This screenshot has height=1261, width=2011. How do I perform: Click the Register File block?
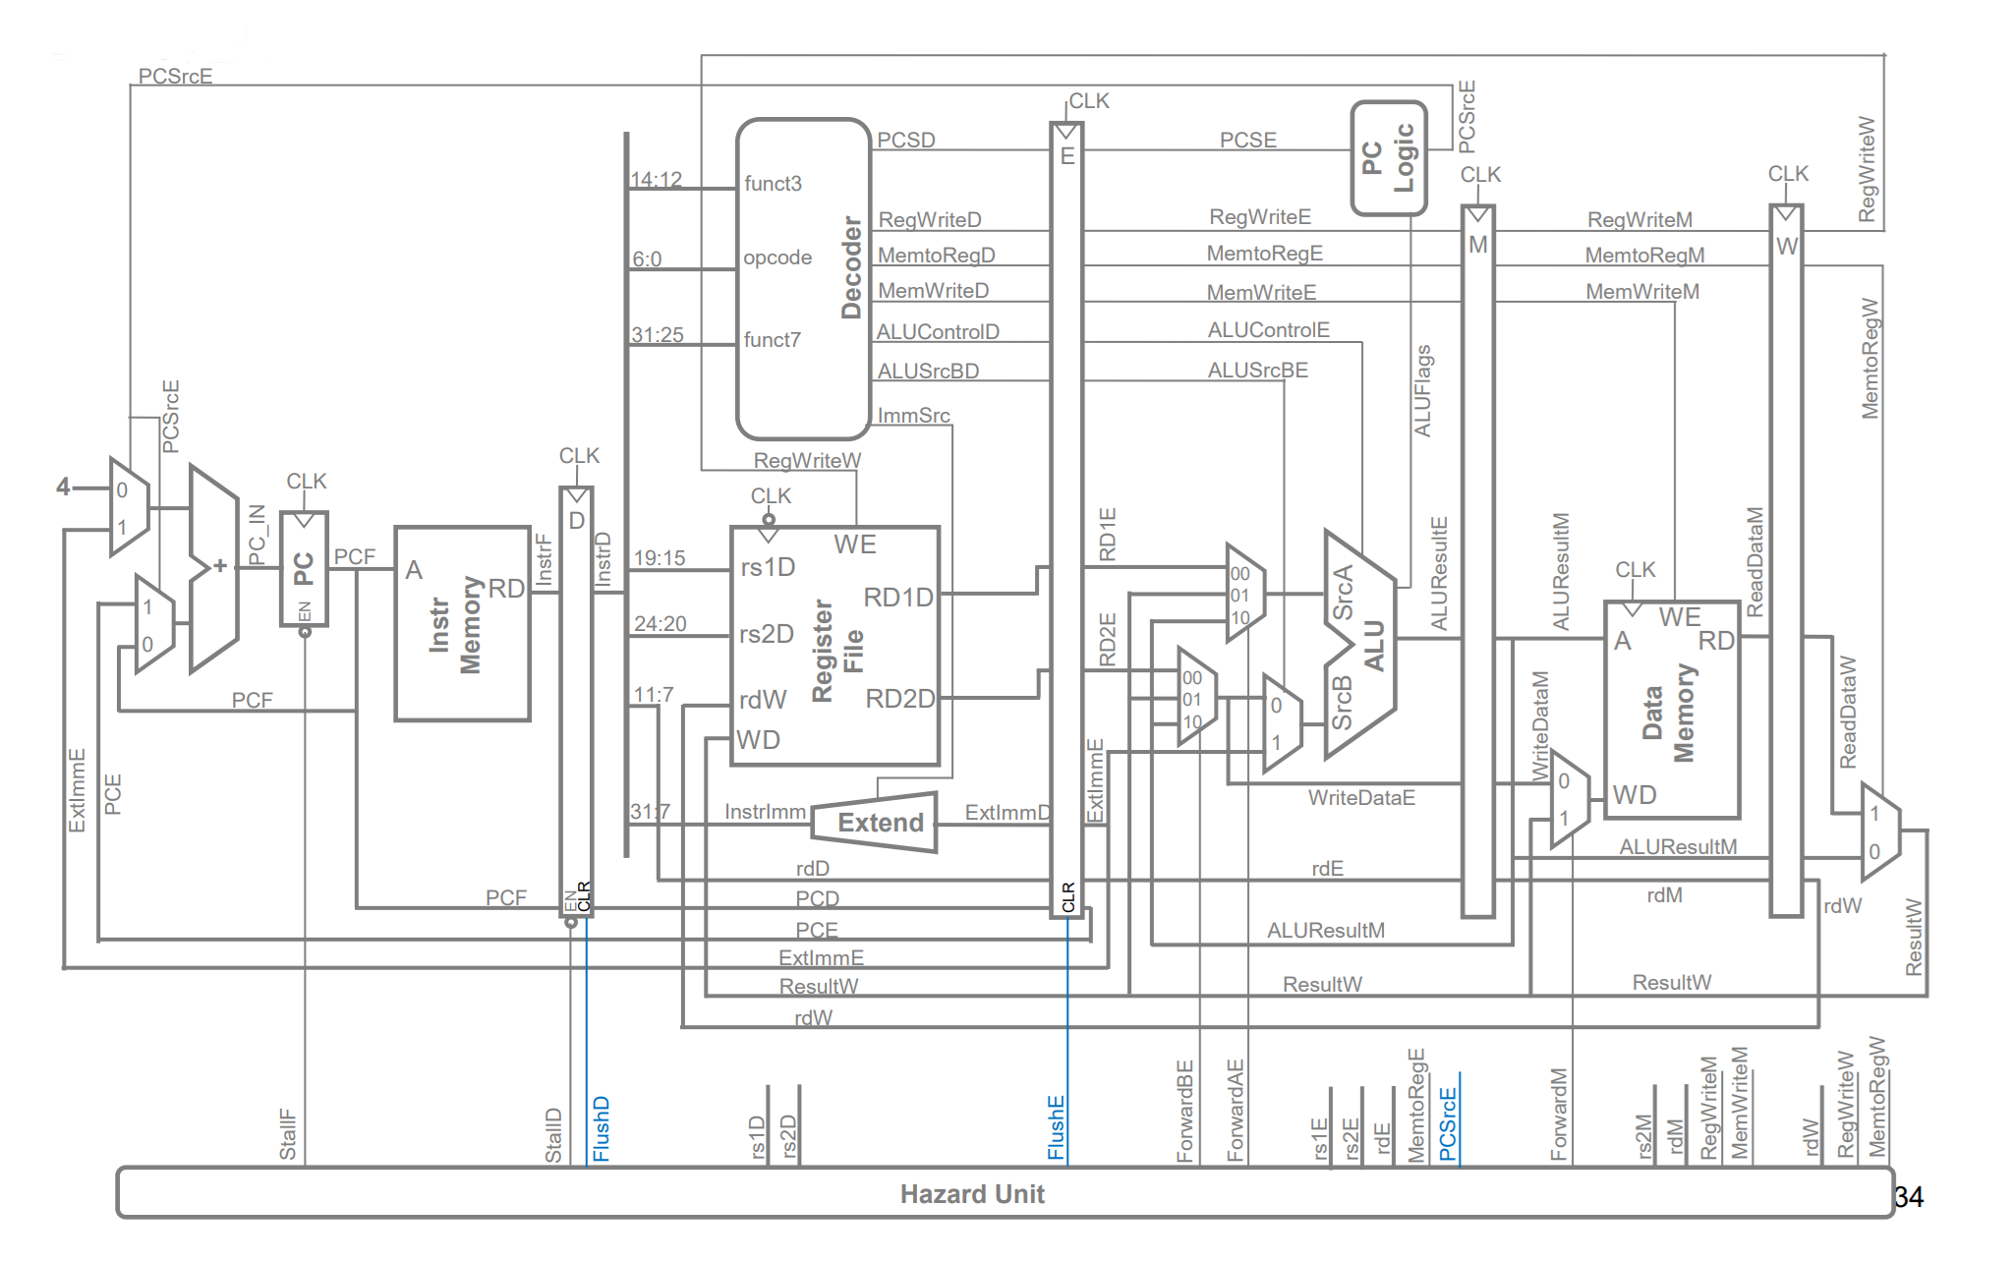[834, 646]
